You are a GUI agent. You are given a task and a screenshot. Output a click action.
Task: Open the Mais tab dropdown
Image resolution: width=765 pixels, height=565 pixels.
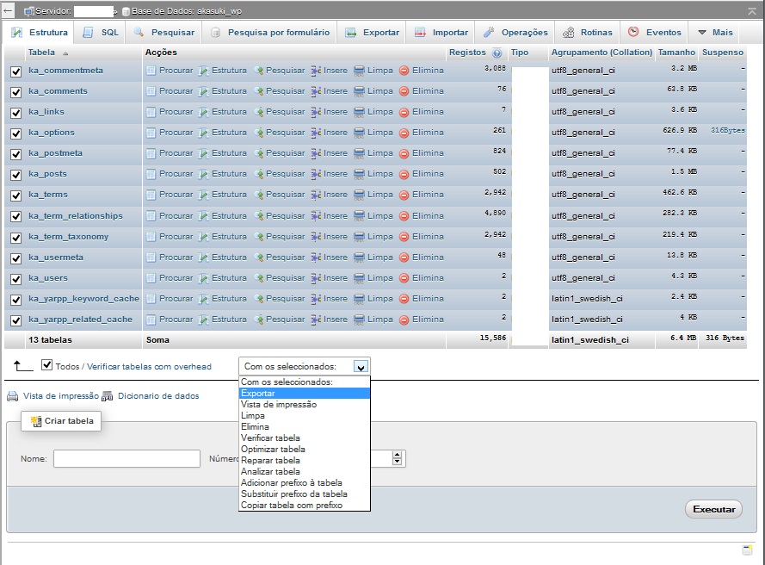point(715,32)
